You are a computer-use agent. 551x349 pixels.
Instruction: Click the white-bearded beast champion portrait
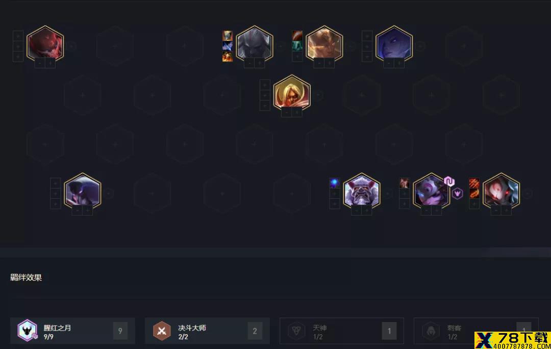click(362, 192)
